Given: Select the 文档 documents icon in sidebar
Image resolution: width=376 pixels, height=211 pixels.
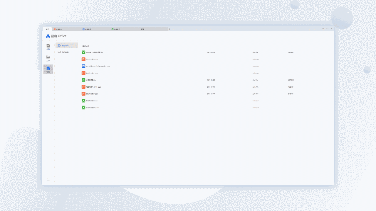Looking at the screenshot, I should pos(48,68).
